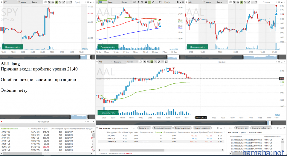Open 'День' interval dropdown
The height and width of the screenshot is (156, 287).
[114, 2]
